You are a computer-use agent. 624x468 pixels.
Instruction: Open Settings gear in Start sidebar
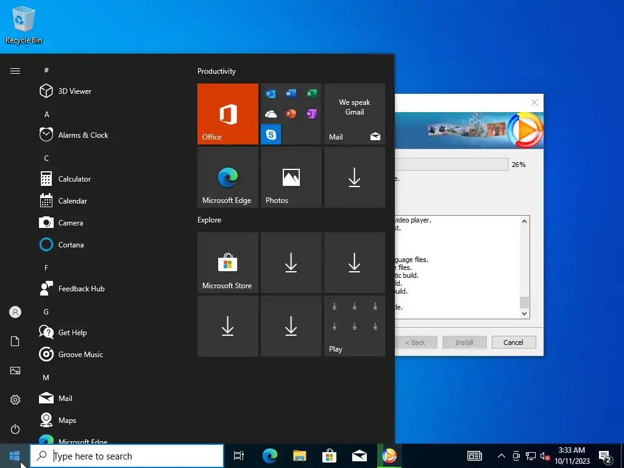tap(15, 400)
